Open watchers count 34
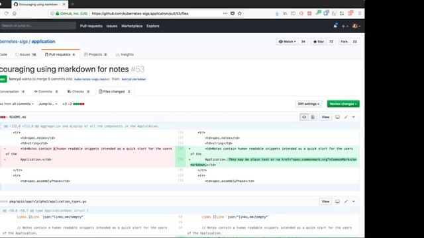Image resolution: width=424 pixels, height=238 pixels. click(x=303, y=42)
